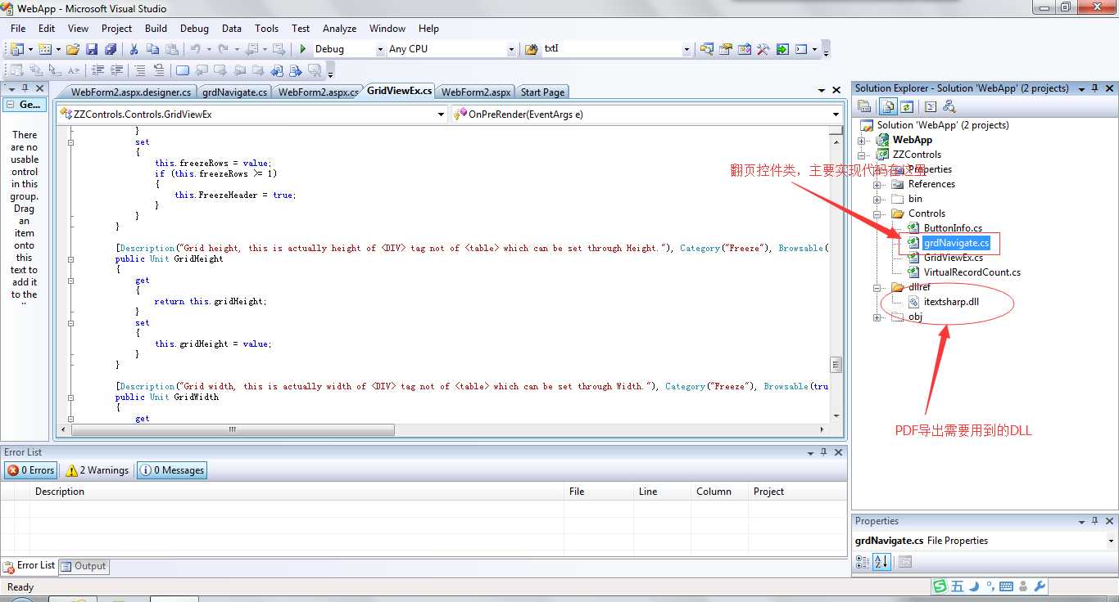
Task: Click Show All Files in Solution Explorer
Action: pos(887,106)
